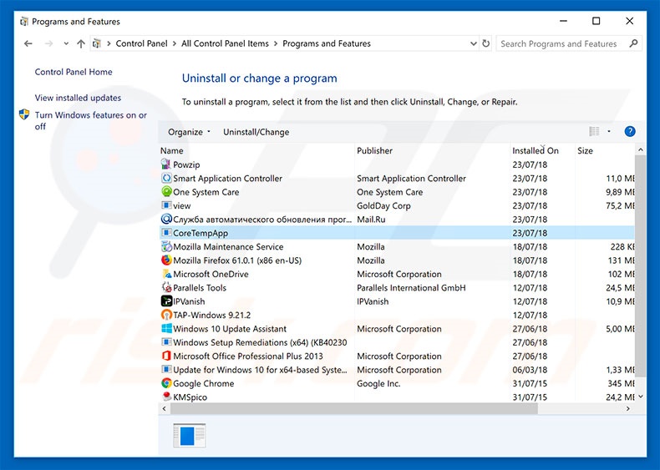Select the Parallels Tools name
The image size is (660, 470).
pyautogui.click(x=200, y=288)
